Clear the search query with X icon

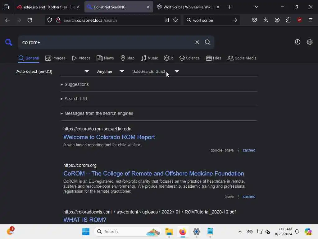tap(197, 42)
